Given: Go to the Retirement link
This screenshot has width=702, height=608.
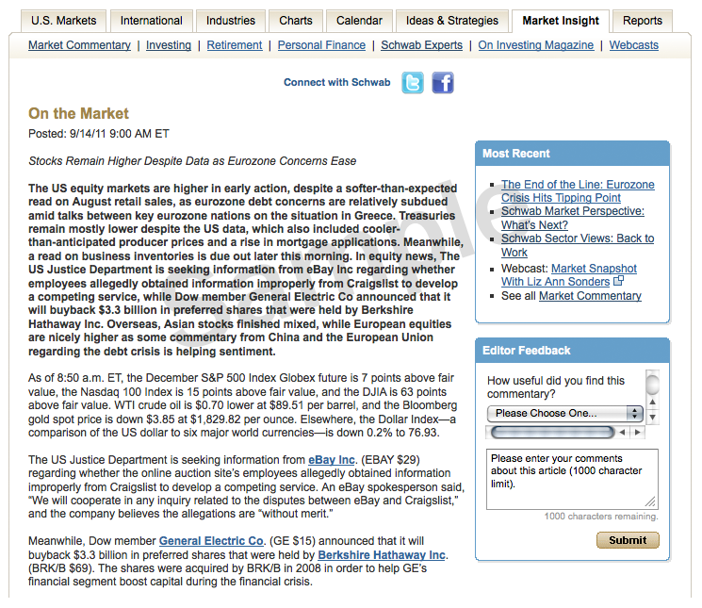Looking at the screenshot, I should 234,45.
